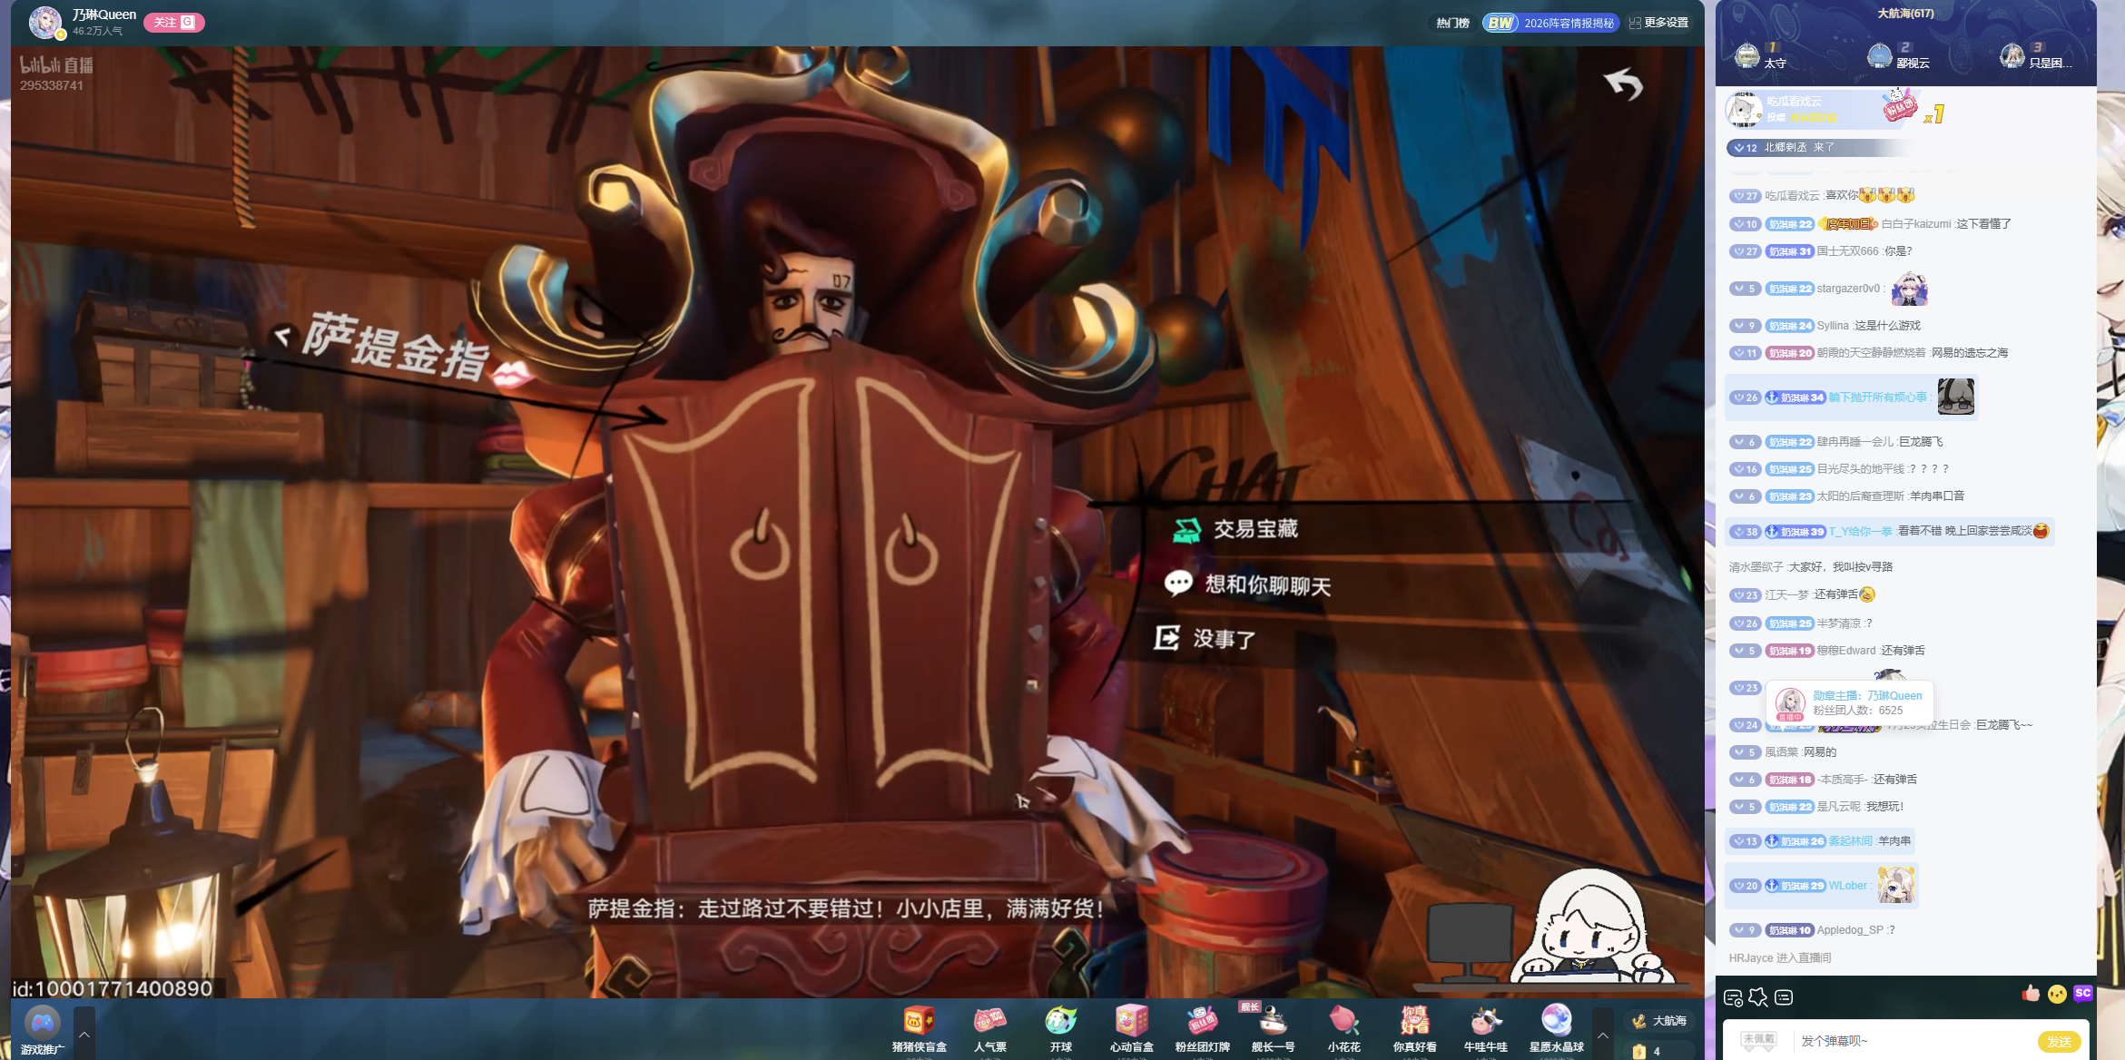The image size is (2125, 1060).
Task: Open the 勋章主播：乃琳Queen medal popup
Action: (x=1849, y=702)
